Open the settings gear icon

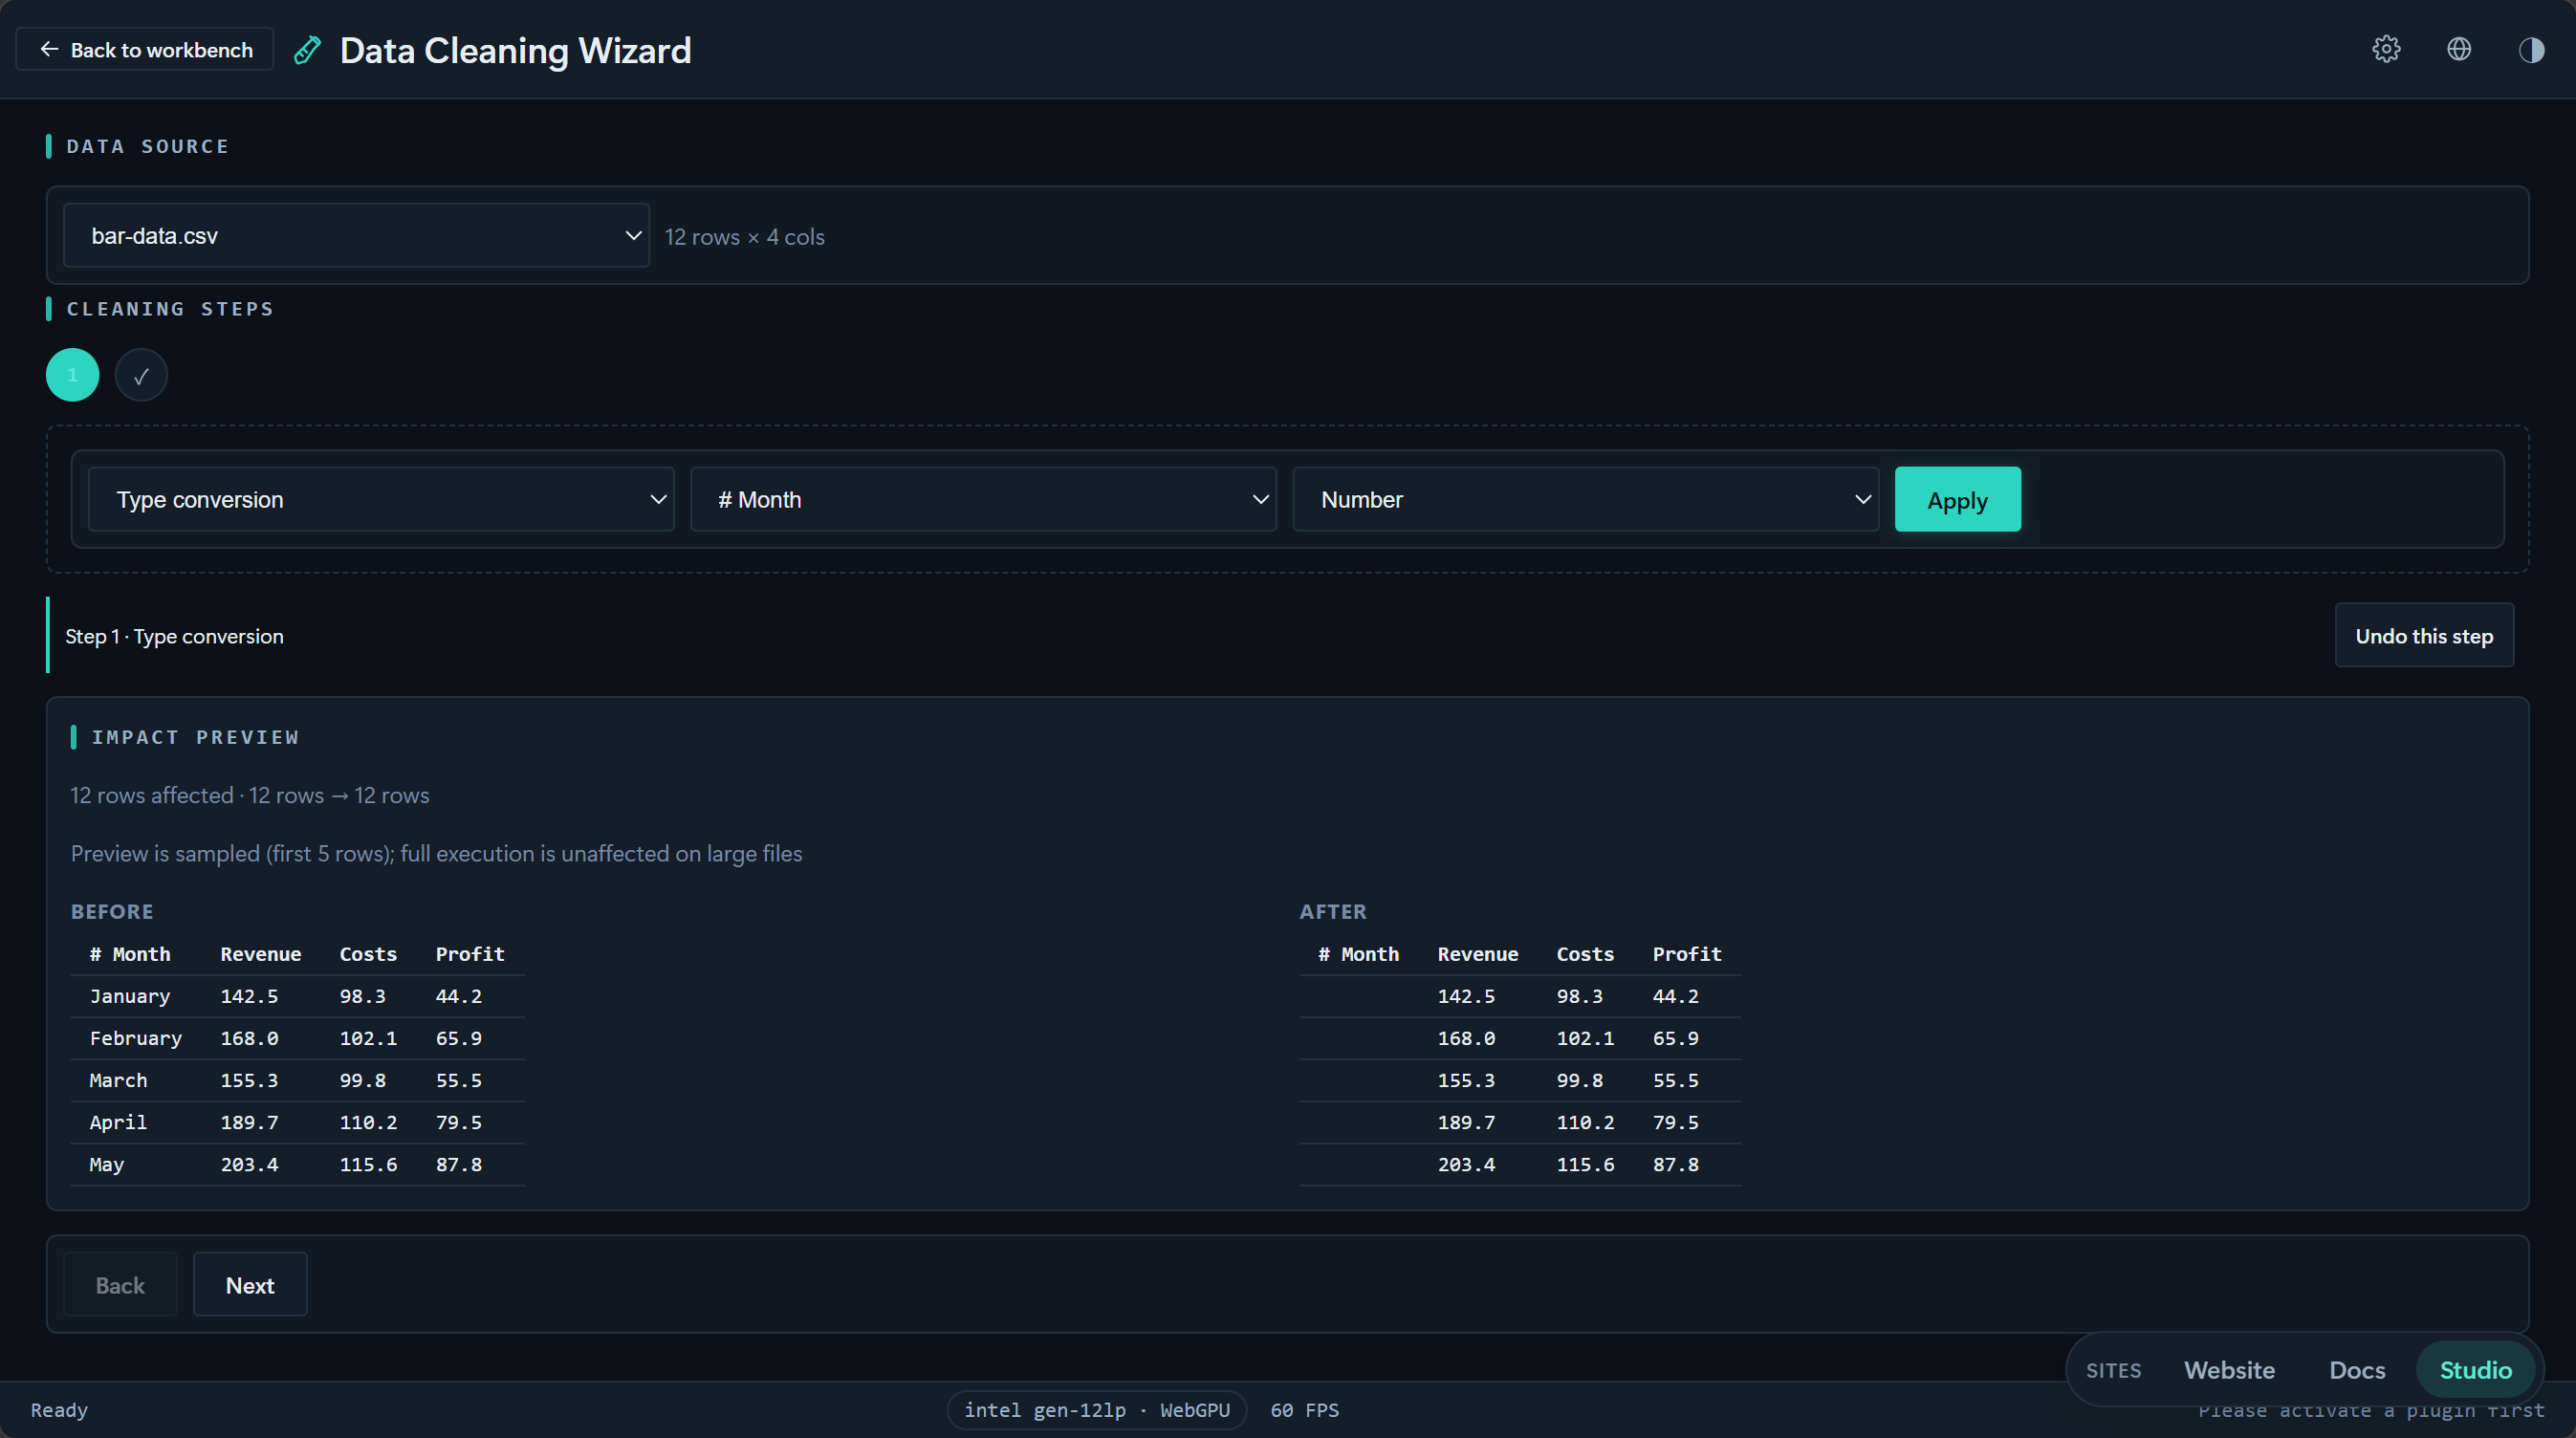(2386, 49)
